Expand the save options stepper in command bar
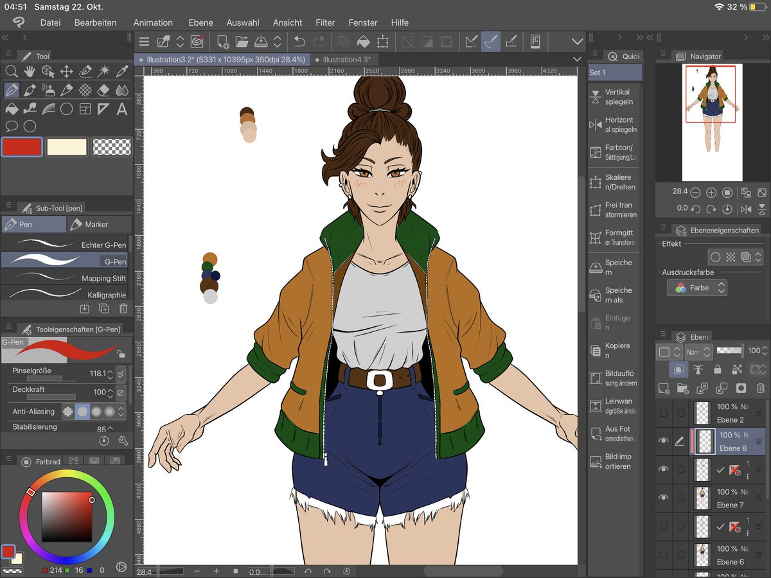Screen dimensions: 771x578 (277, 42)
